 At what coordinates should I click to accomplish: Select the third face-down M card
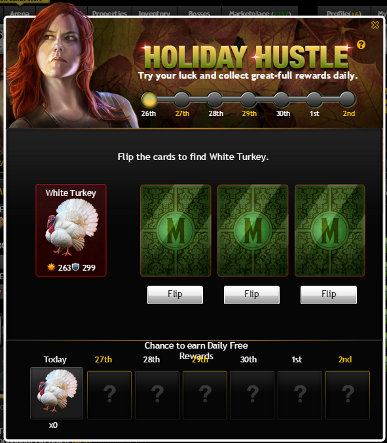pyautogui.click(x=330, y=231)
